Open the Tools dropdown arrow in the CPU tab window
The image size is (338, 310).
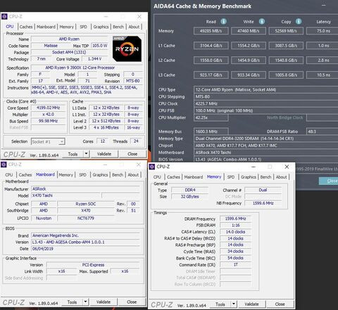pos(86,154)
